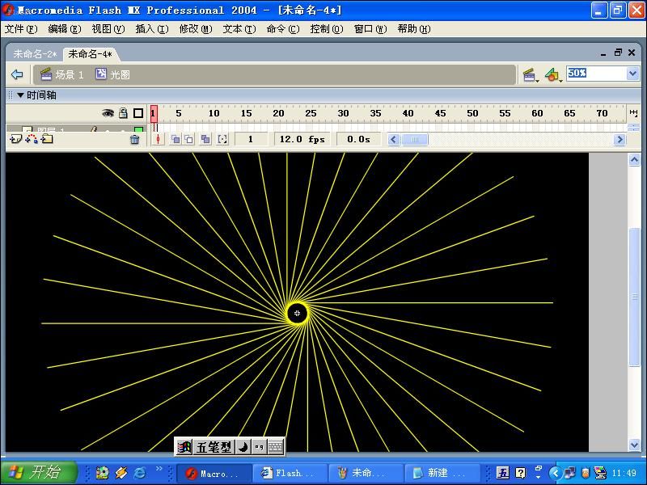Open the 文本(T) menu
The width and height of the screenshot is (647, 485).
click(239, 29)
